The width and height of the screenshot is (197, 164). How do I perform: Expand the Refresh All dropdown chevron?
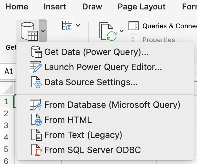pos(122,31)
